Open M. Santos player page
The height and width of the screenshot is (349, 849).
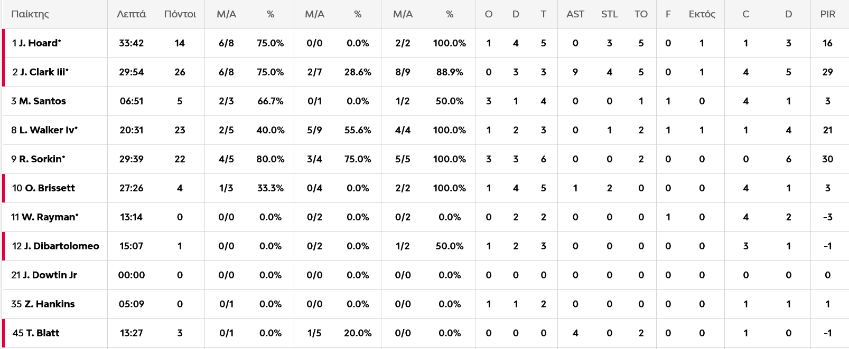[x=42, y=101]
